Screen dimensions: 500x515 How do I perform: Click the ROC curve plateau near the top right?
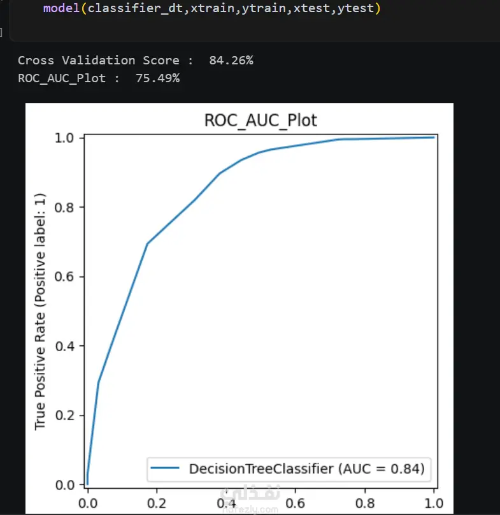387,138
